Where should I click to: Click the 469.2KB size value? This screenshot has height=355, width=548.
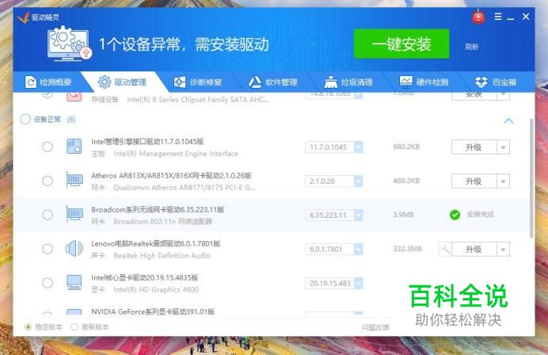(x=406, y=181)
